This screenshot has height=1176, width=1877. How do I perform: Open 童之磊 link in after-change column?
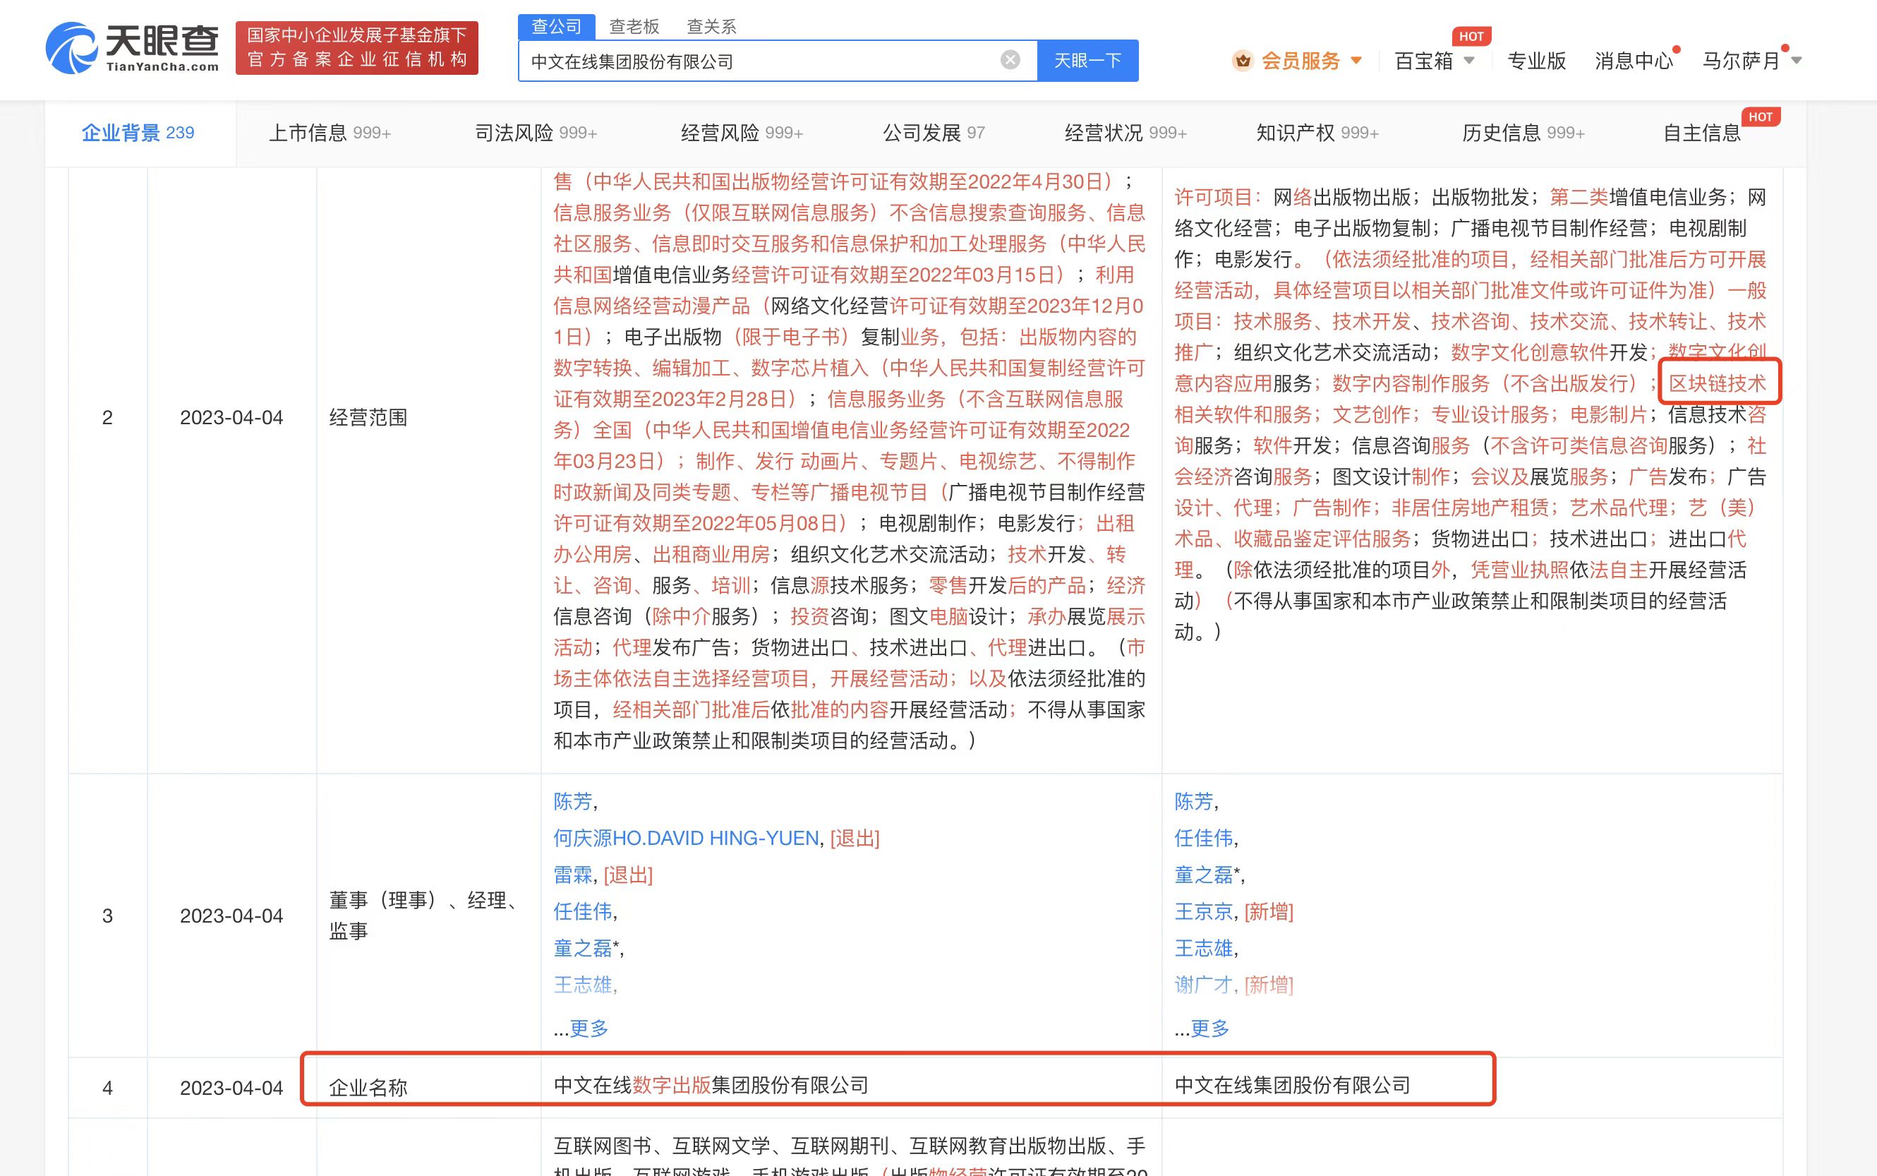[x=1203, y=875]
